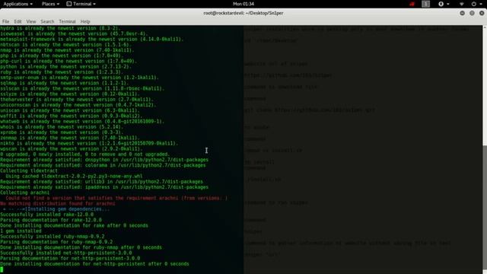Screen dimensions: 487x274
Task: Click the red recording indicator icon
Action: [x=412, y=4]
